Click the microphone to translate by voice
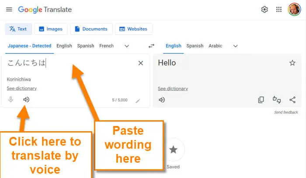Viewport: 306px width, 178px height. pos(11,100)
